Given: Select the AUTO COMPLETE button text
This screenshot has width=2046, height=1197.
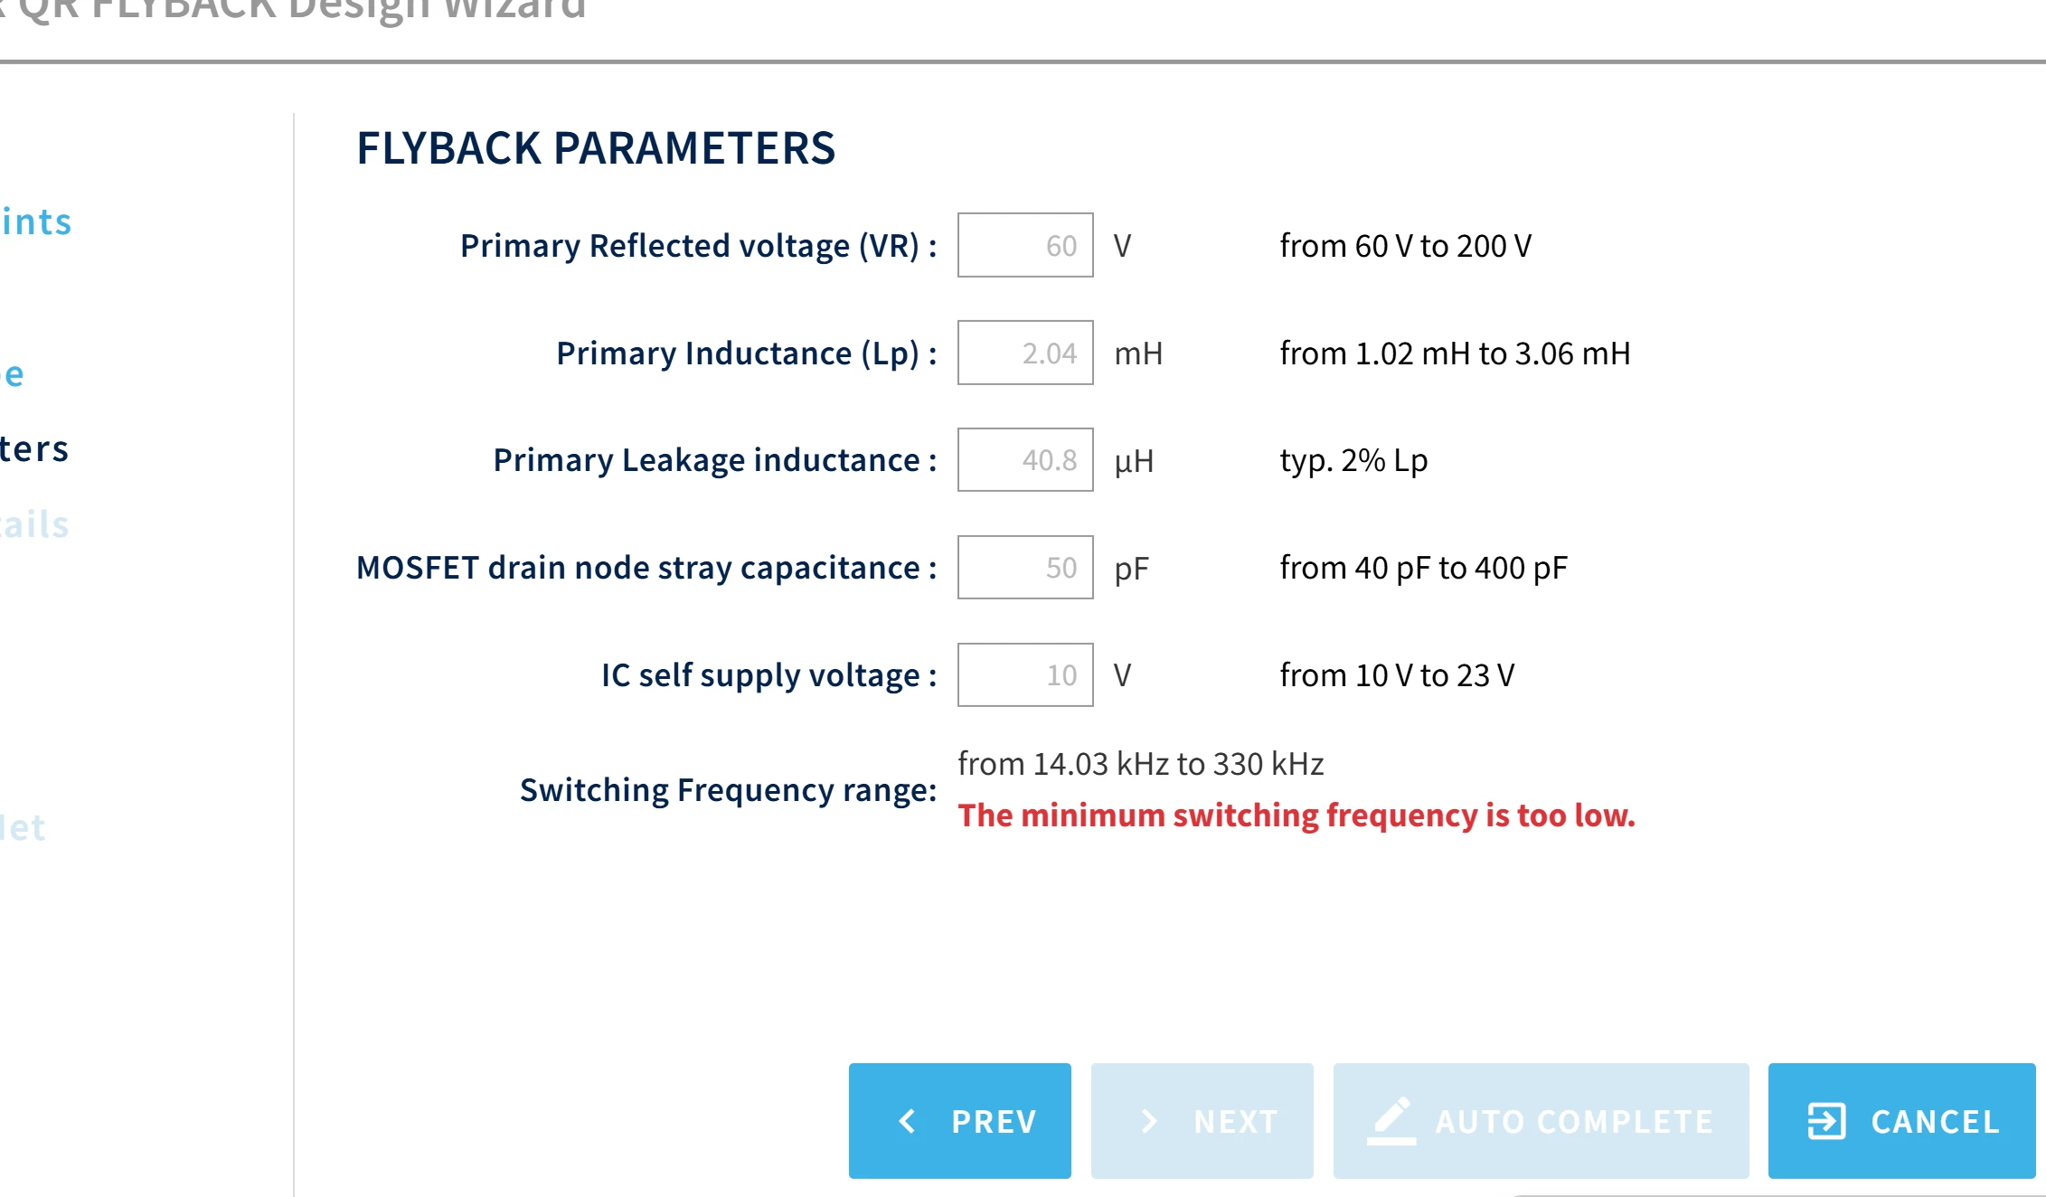Looking at the screenshot, I should 1574,1122.
